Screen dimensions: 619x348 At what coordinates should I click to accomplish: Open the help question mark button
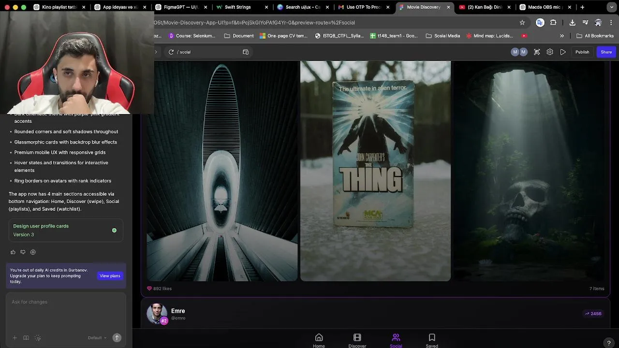[x=609, y=343]
